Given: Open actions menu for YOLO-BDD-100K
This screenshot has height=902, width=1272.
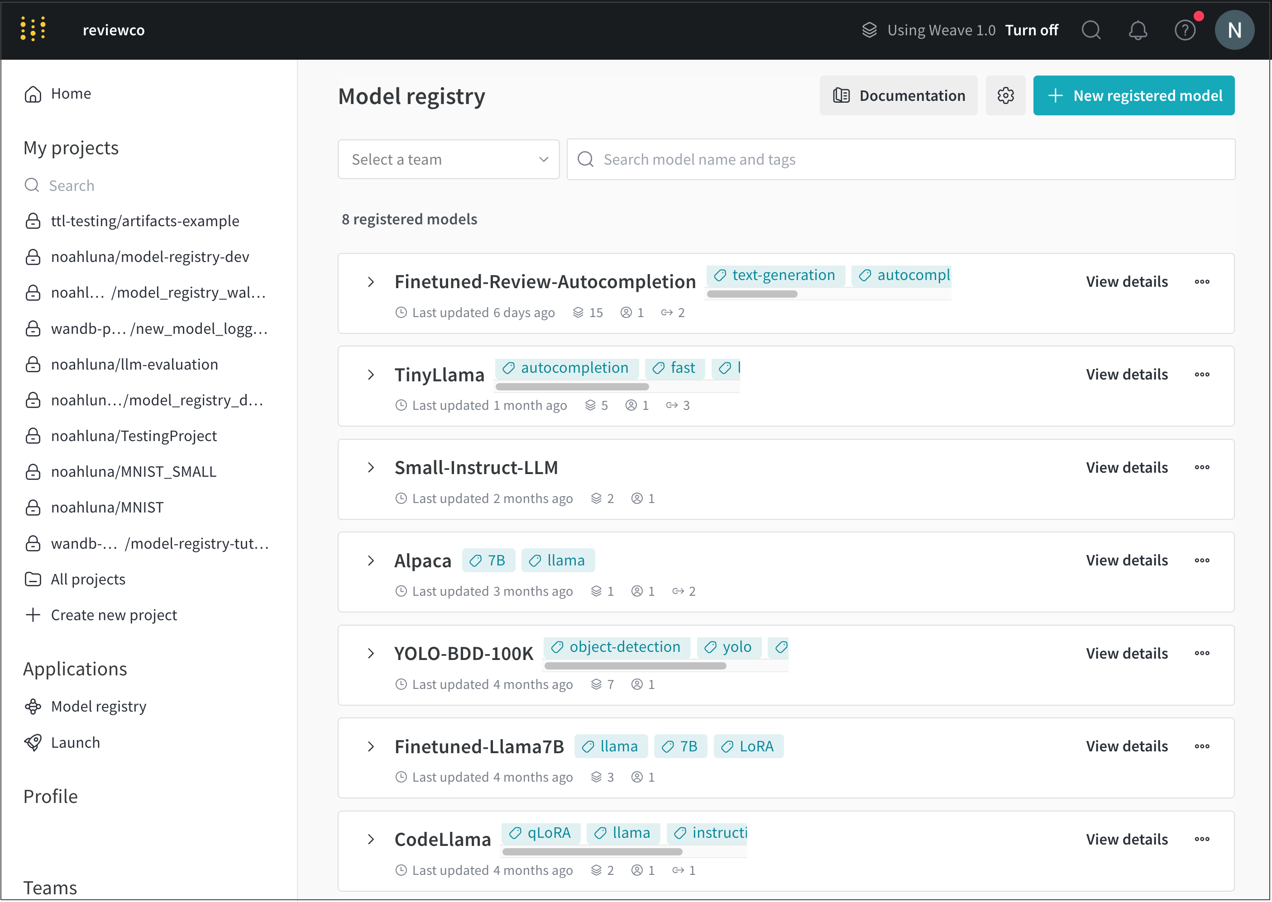Looking at the screenshot, I should 1202,653.
